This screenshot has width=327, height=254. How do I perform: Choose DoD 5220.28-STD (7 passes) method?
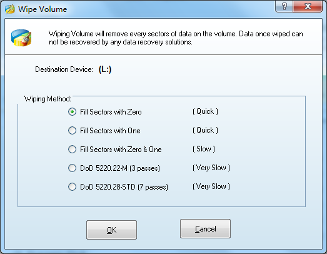click(72, 187)
